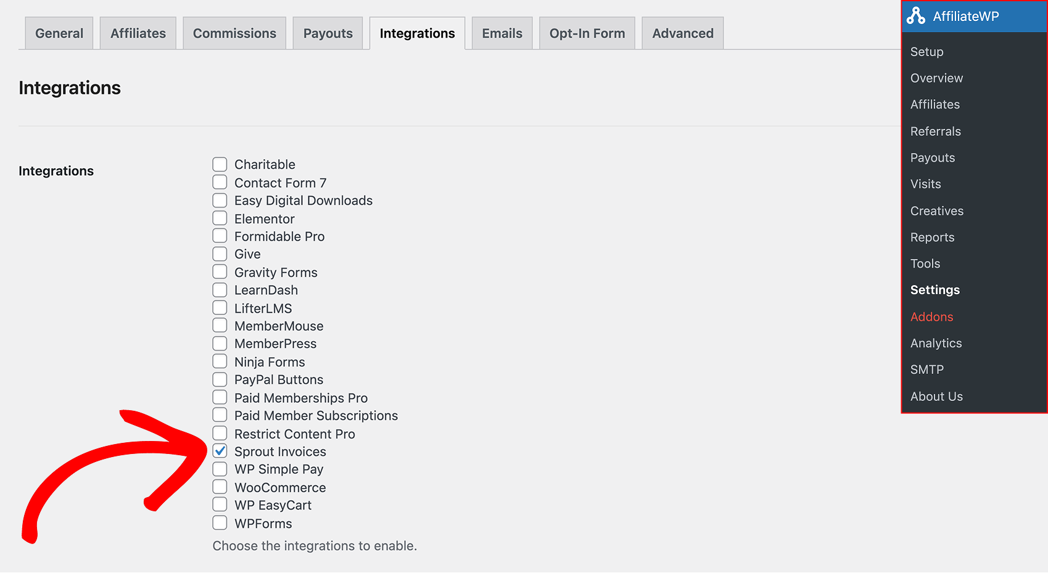Enable the LearnDash integration
Image resolution: width=1048 pixels, height=573 pixels.
coord(220,289)
